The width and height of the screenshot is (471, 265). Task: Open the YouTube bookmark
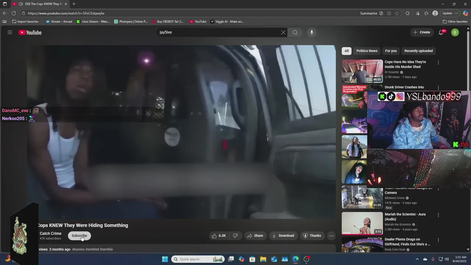[198, 22]
